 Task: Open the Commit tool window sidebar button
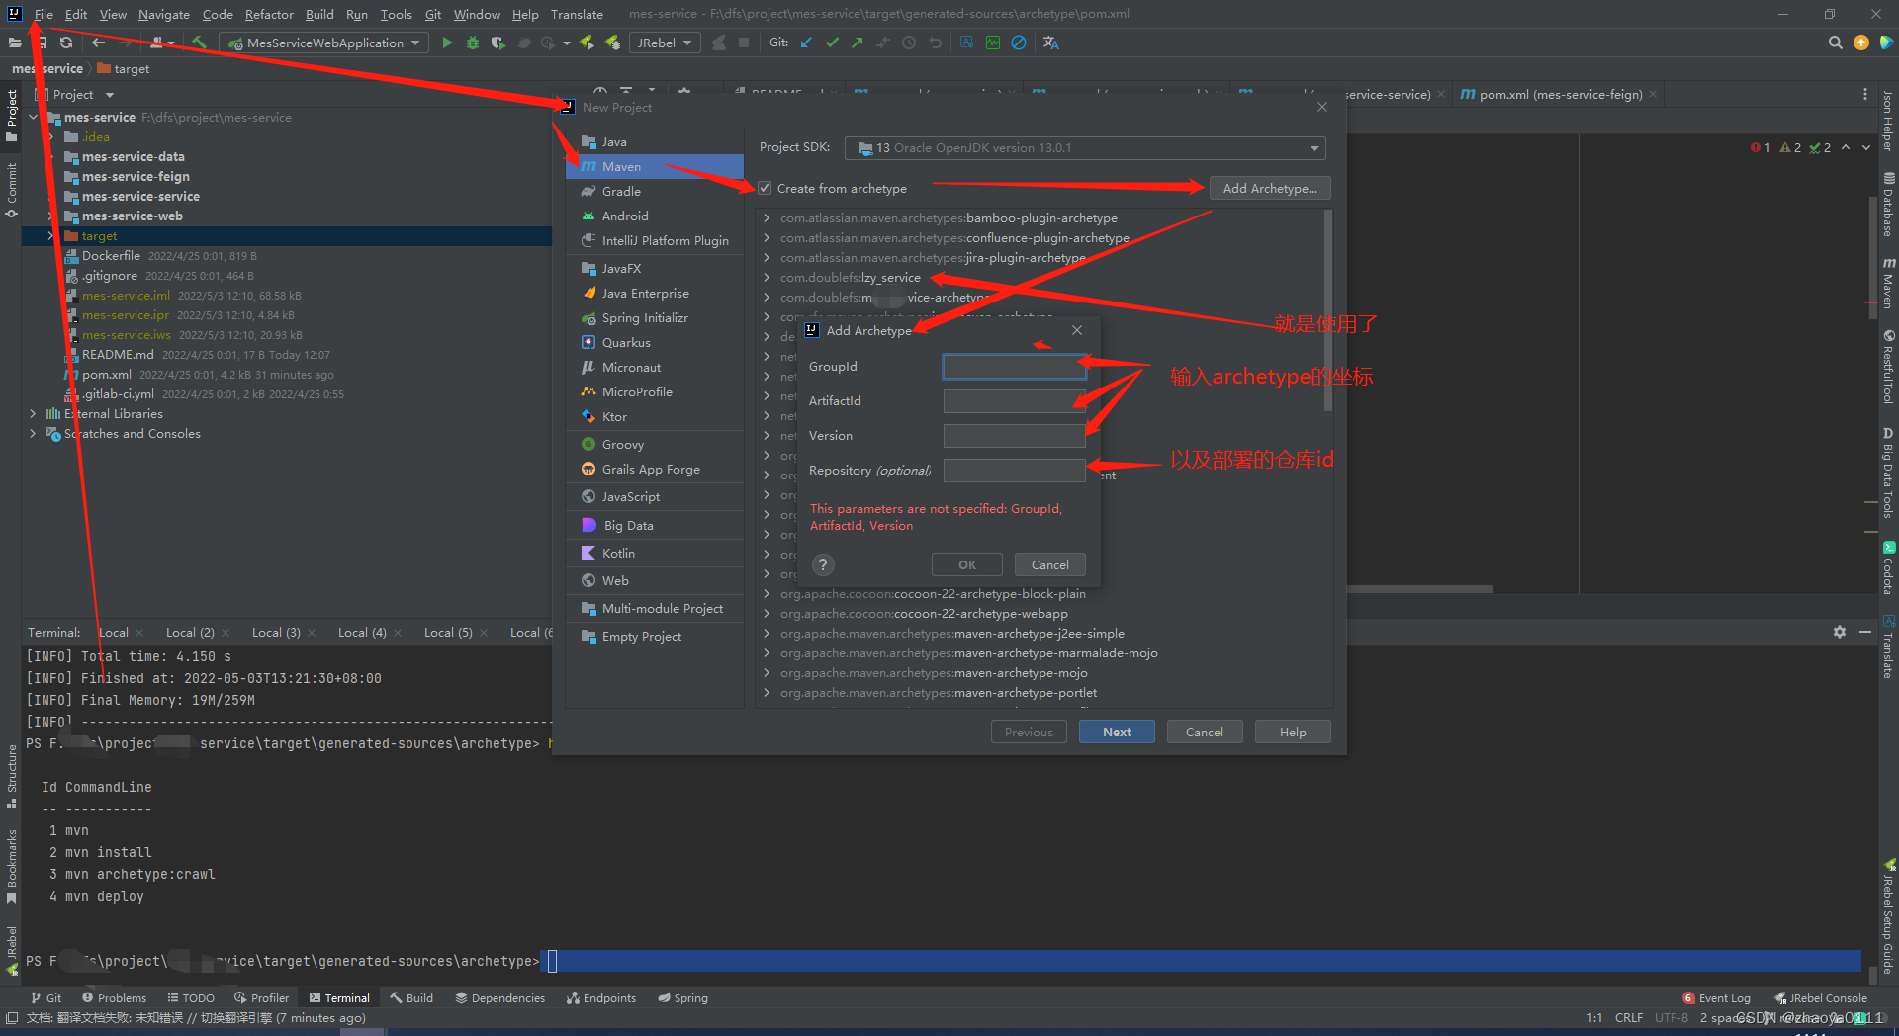pyautogui.click(x=12, y=189)
